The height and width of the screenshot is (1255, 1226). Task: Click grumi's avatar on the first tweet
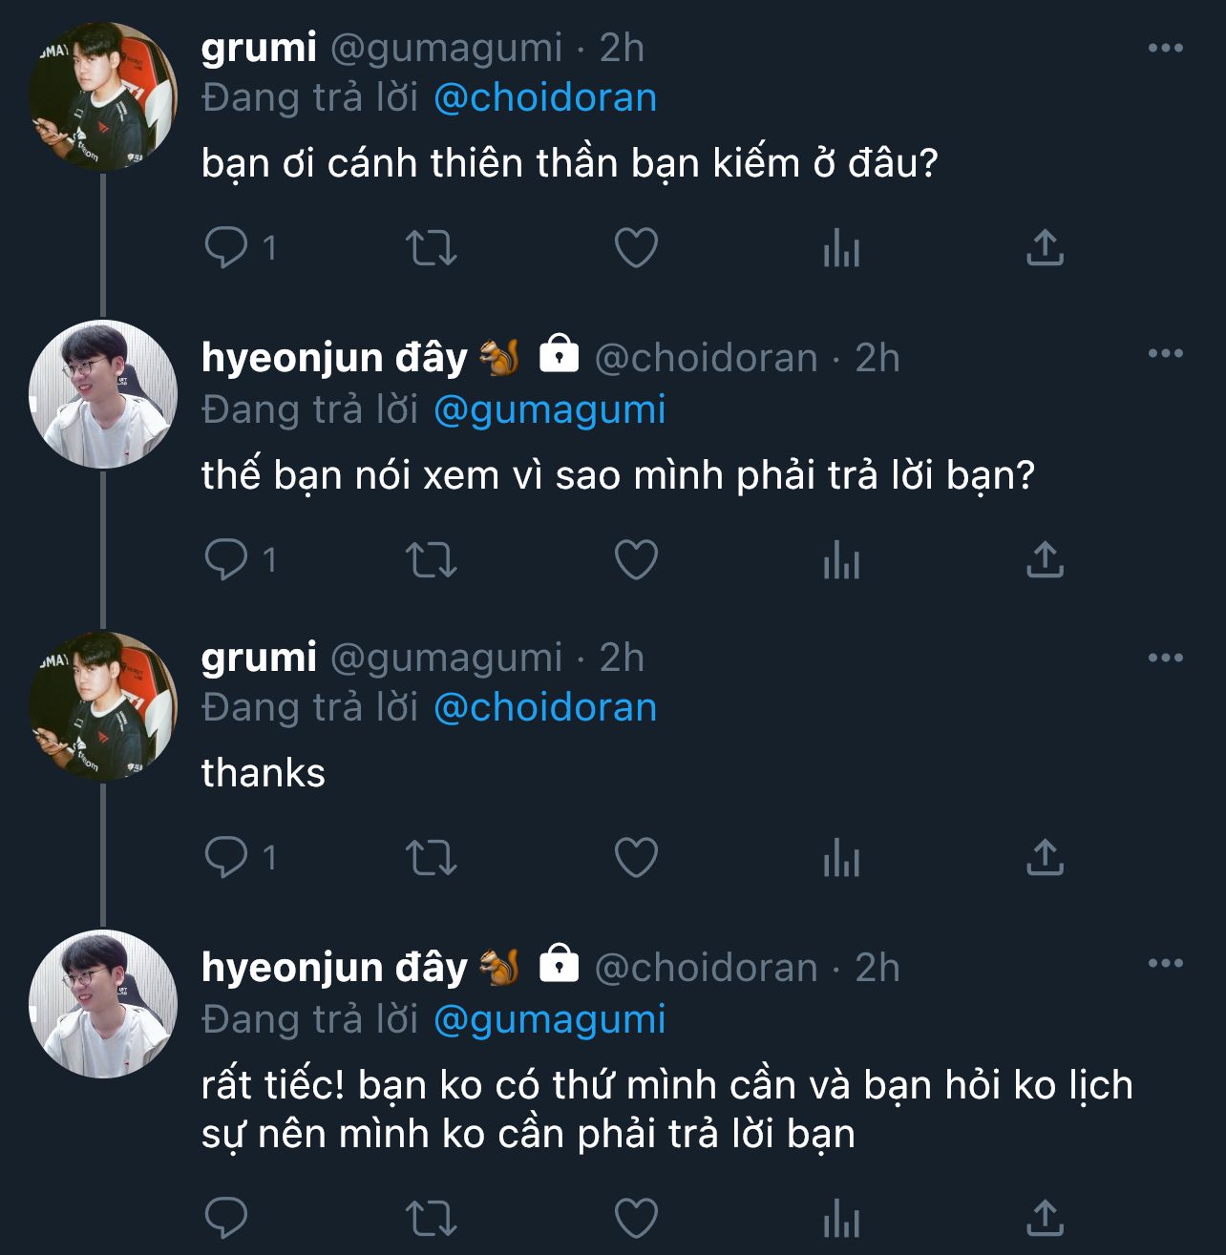(103, 96)
